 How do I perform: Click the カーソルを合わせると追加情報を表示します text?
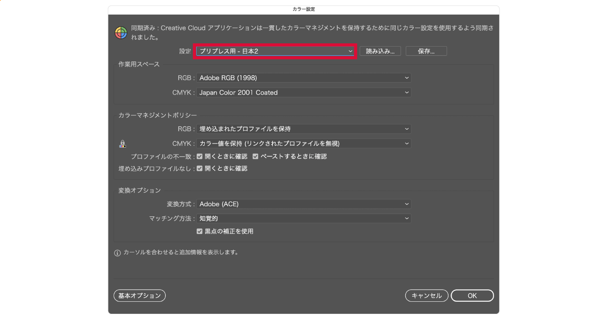tap(181, 253)
